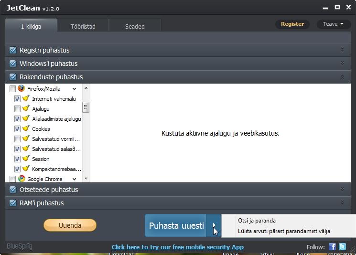Click the Facebook follow icon
Screen dimensions: 356x255
[x=333, y=247]
